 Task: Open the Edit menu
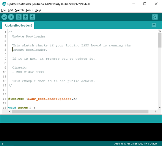pyautogui.click(x=10, y=10)
